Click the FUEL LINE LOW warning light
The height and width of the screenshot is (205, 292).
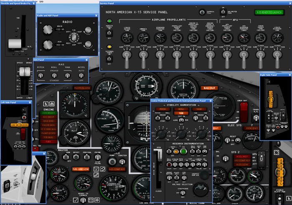click(81, 169)
